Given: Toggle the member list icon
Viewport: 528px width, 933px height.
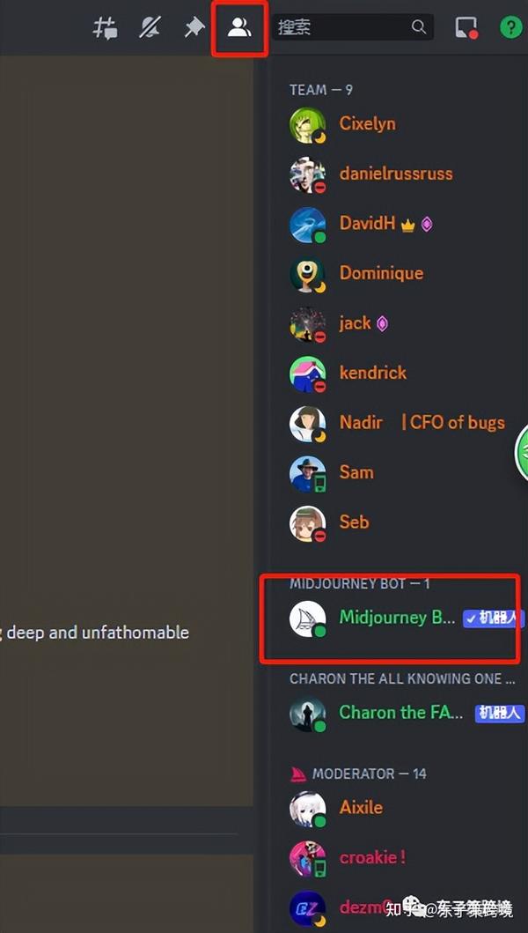Looking at the screenshot, I should click(239, 27).
